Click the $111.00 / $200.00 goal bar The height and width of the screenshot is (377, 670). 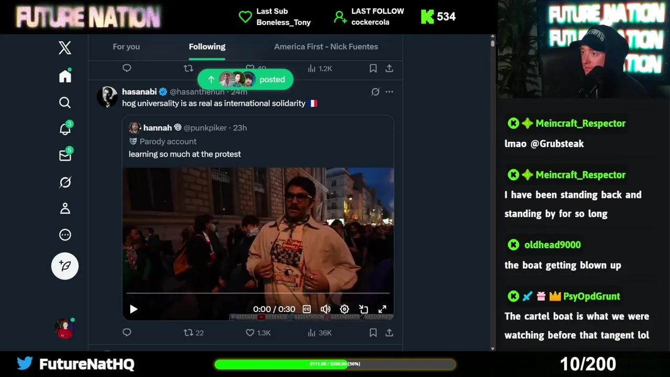[x=335, y=364]
